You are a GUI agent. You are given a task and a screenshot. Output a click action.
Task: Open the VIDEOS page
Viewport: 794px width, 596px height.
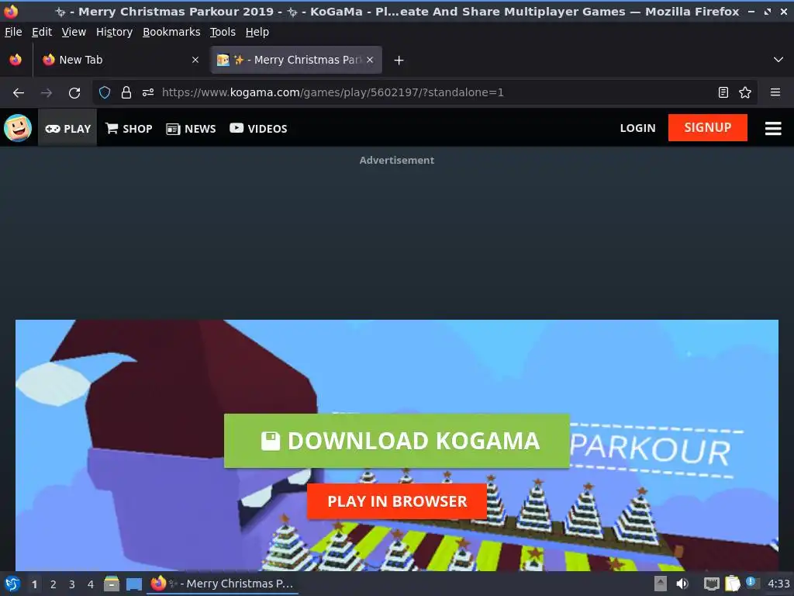258,129
